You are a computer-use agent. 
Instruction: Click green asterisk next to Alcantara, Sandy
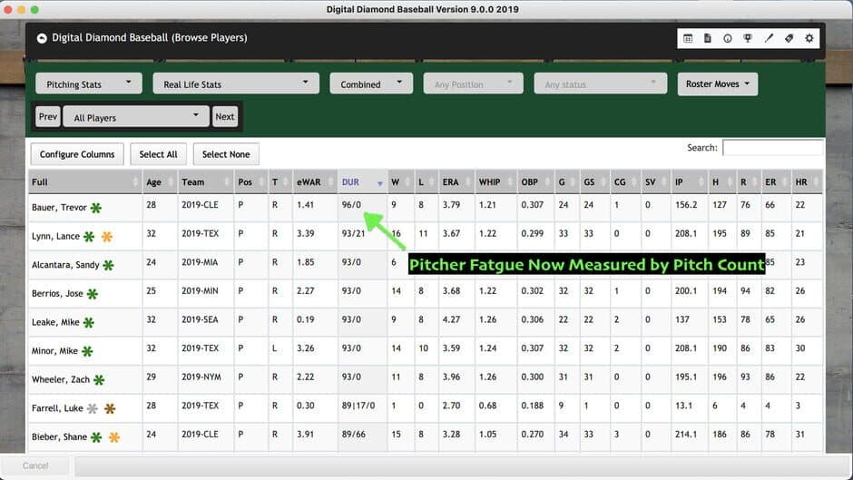pos(109,265)
